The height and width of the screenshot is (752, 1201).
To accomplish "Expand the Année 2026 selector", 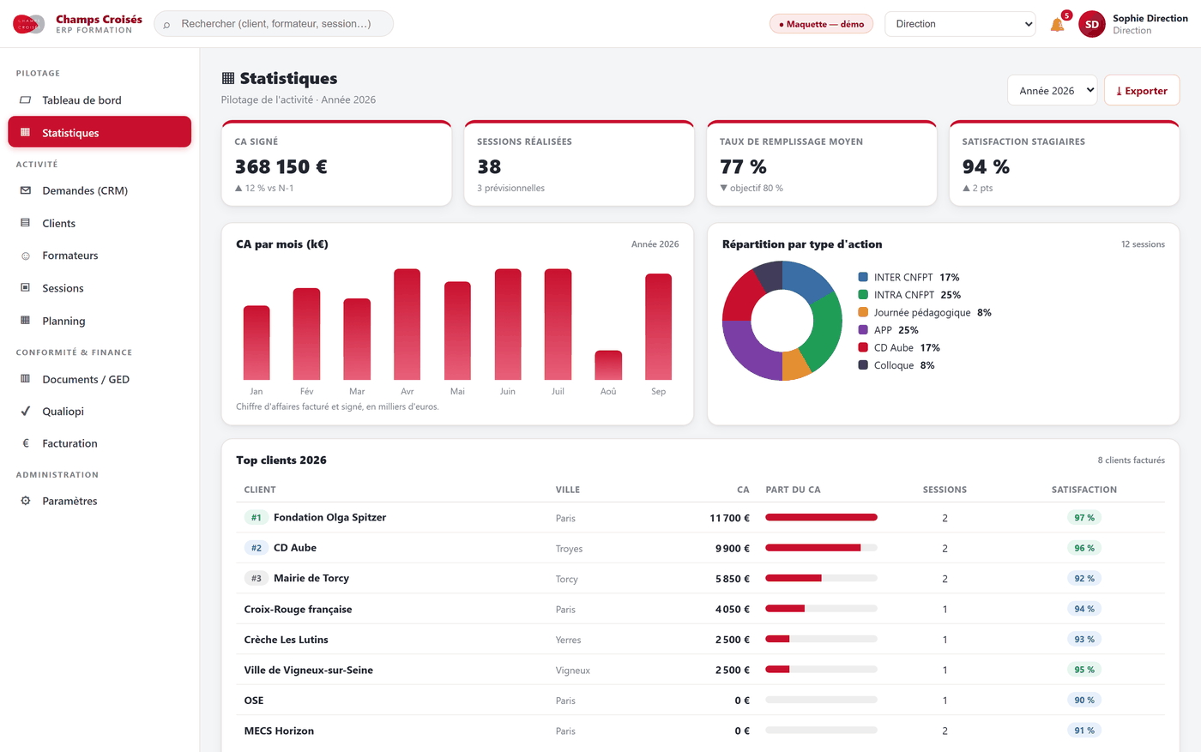I will pyautogui.click(x=1052, y=90).
